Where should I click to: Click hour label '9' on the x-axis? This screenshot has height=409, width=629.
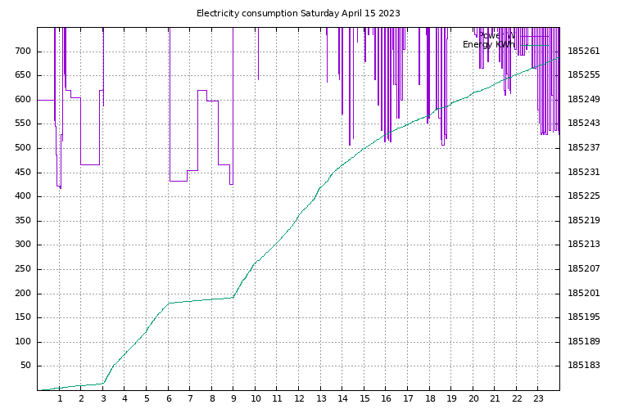pyautogui.click(x=234, y=398)
